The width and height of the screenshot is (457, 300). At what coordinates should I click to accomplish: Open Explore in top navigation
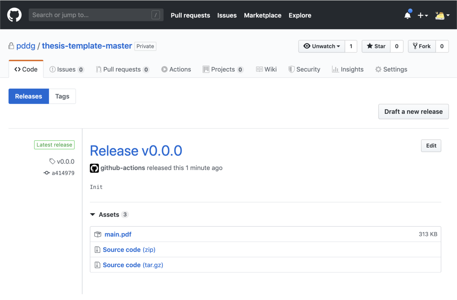coord(300,15)
